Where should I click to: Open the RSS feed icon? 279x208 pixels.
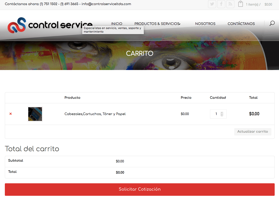(x=230, y=4)
